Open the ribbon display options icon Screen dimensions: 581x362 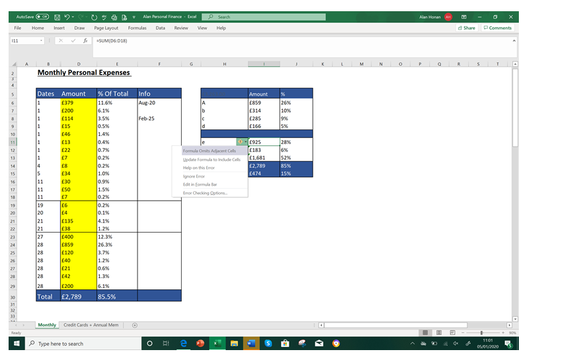(x=463, y=17)
